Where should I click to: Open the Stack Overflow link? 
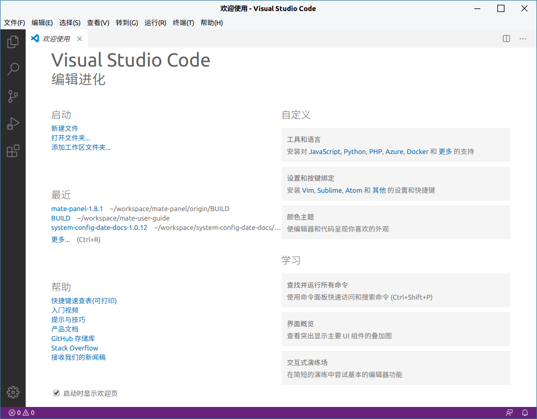click(74, 348)
